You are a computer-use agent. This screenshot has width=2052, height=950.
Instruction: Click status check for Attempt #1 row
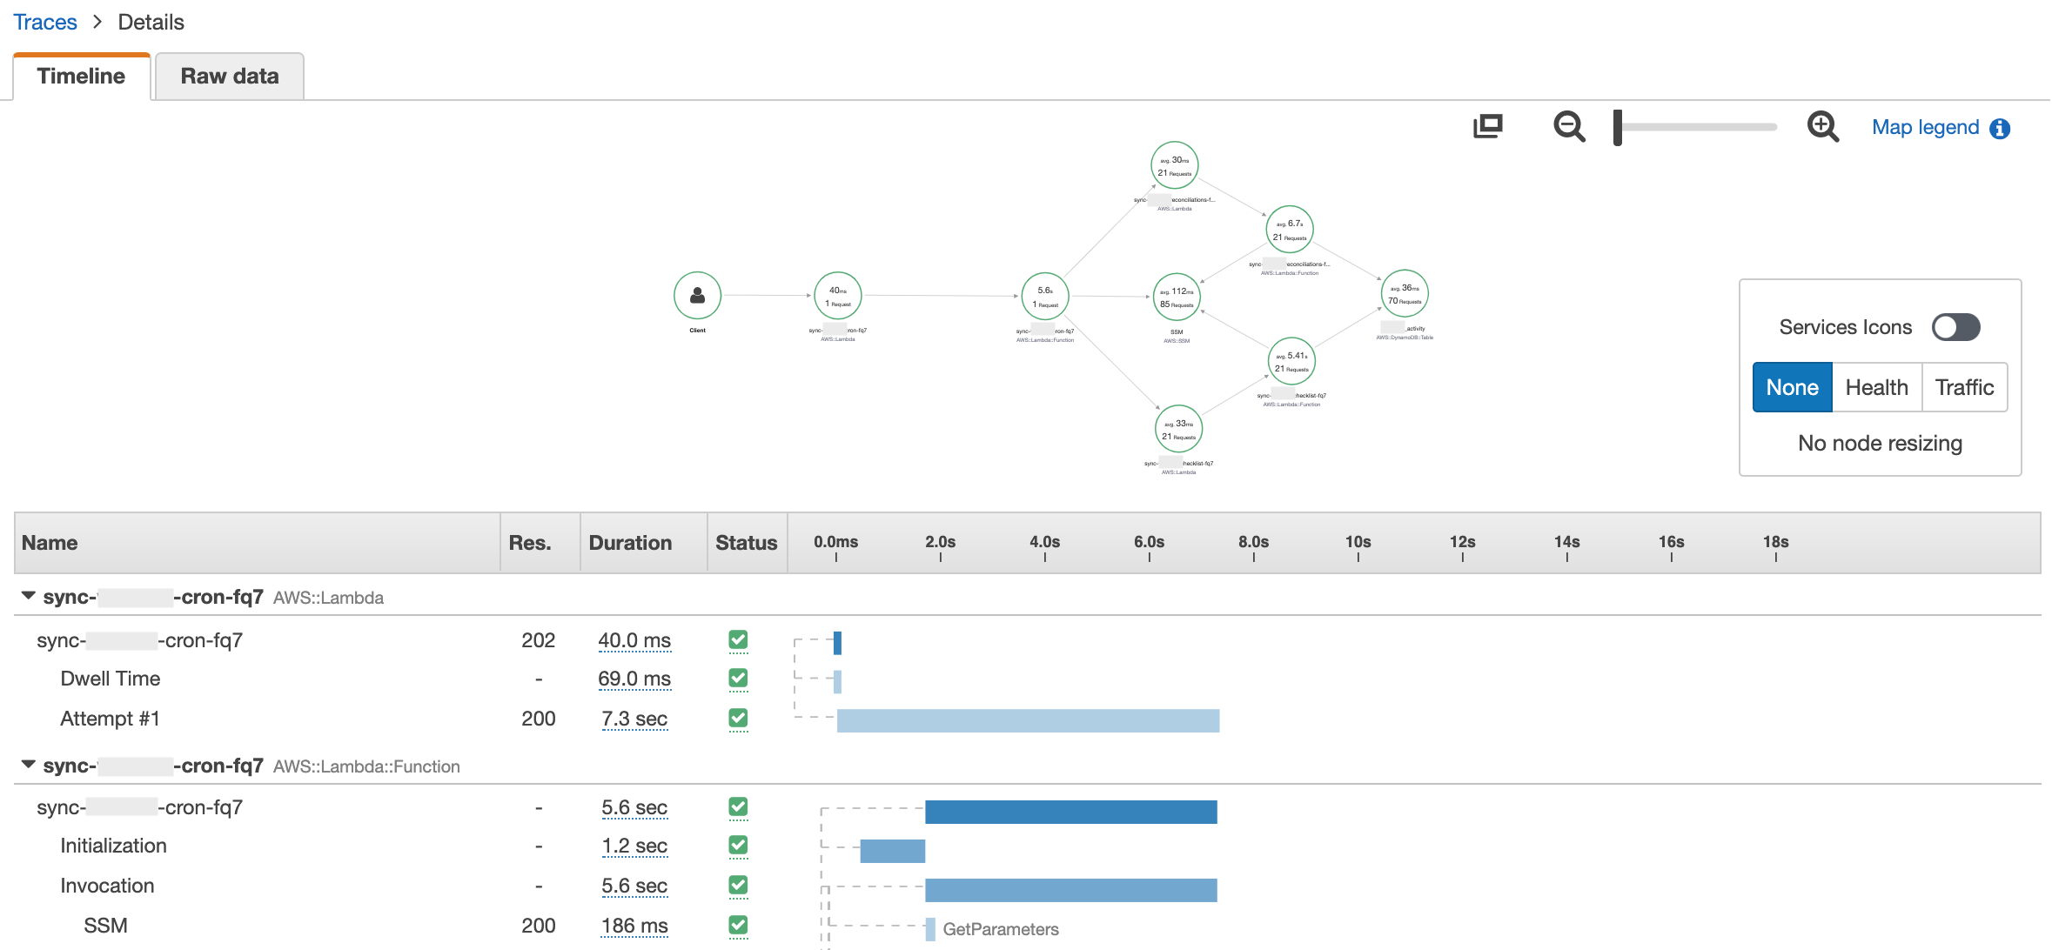click(x=738, y=719)
